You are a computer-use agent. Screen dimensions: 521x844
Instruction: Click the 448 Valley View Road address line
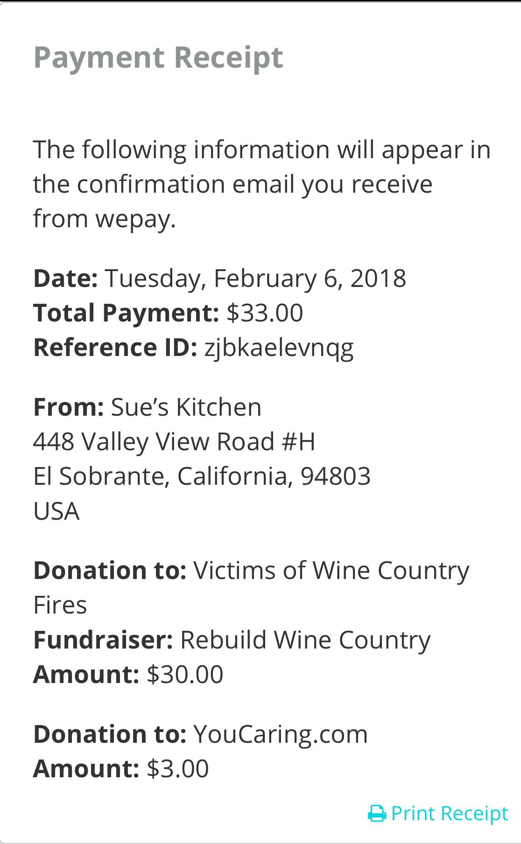click(174, 441)
